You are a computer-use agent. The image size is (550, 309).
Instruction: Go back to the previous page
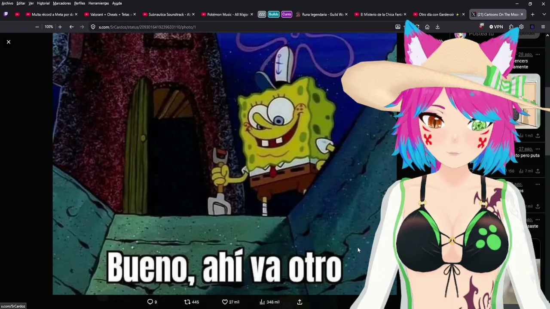coord(71,27)
